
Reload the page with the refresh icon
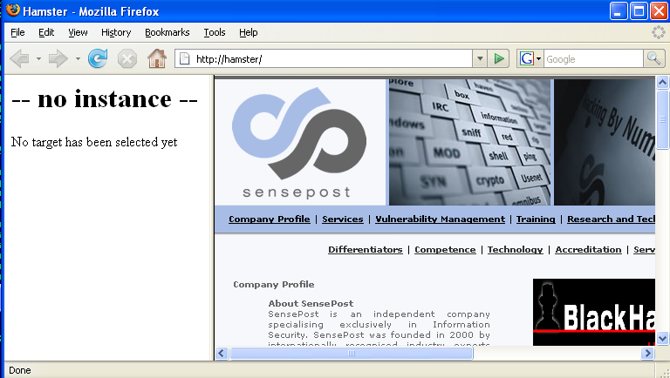[x=98, y=58]
